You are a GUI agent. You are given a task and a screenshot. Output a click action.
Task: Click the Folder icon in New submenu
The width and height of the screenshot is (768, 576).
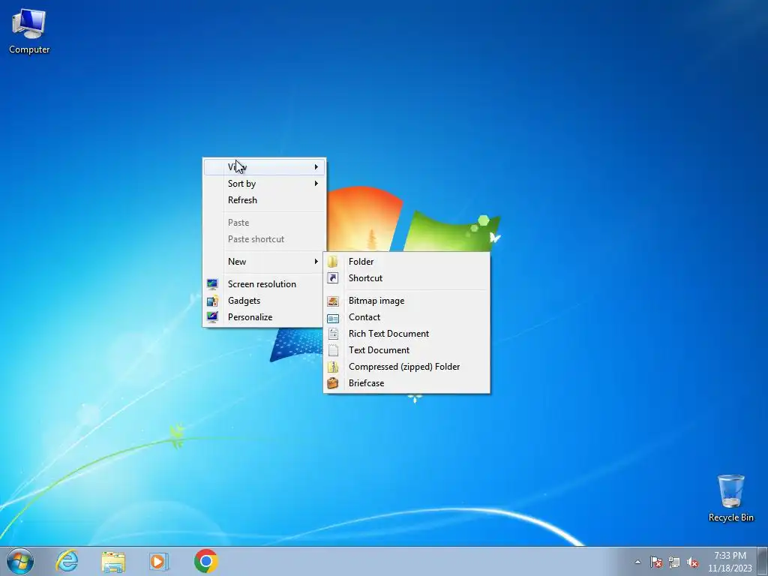tap(332, 262)
